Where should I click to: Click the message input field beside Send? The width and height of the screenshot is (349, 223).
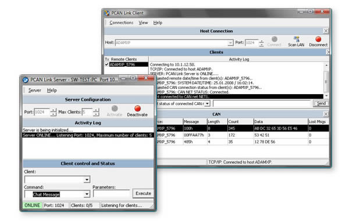[x=262, y=103]
